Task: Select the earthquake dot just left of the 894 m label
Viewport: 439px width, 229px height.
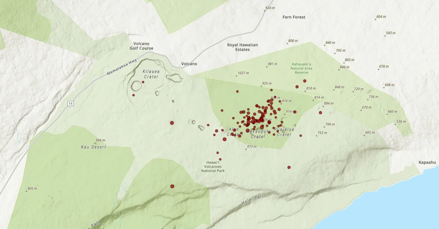Action: click(x=320, y=113)
